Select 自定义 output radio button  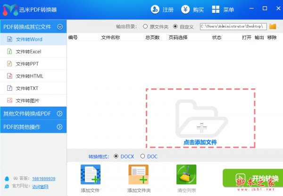pos(175,26)
